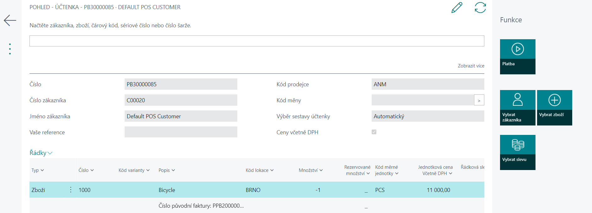Open the Vybrat zákazníka tile
This screenshot has width=592, height=213.
pyautogui.click(x=518, y=108)
